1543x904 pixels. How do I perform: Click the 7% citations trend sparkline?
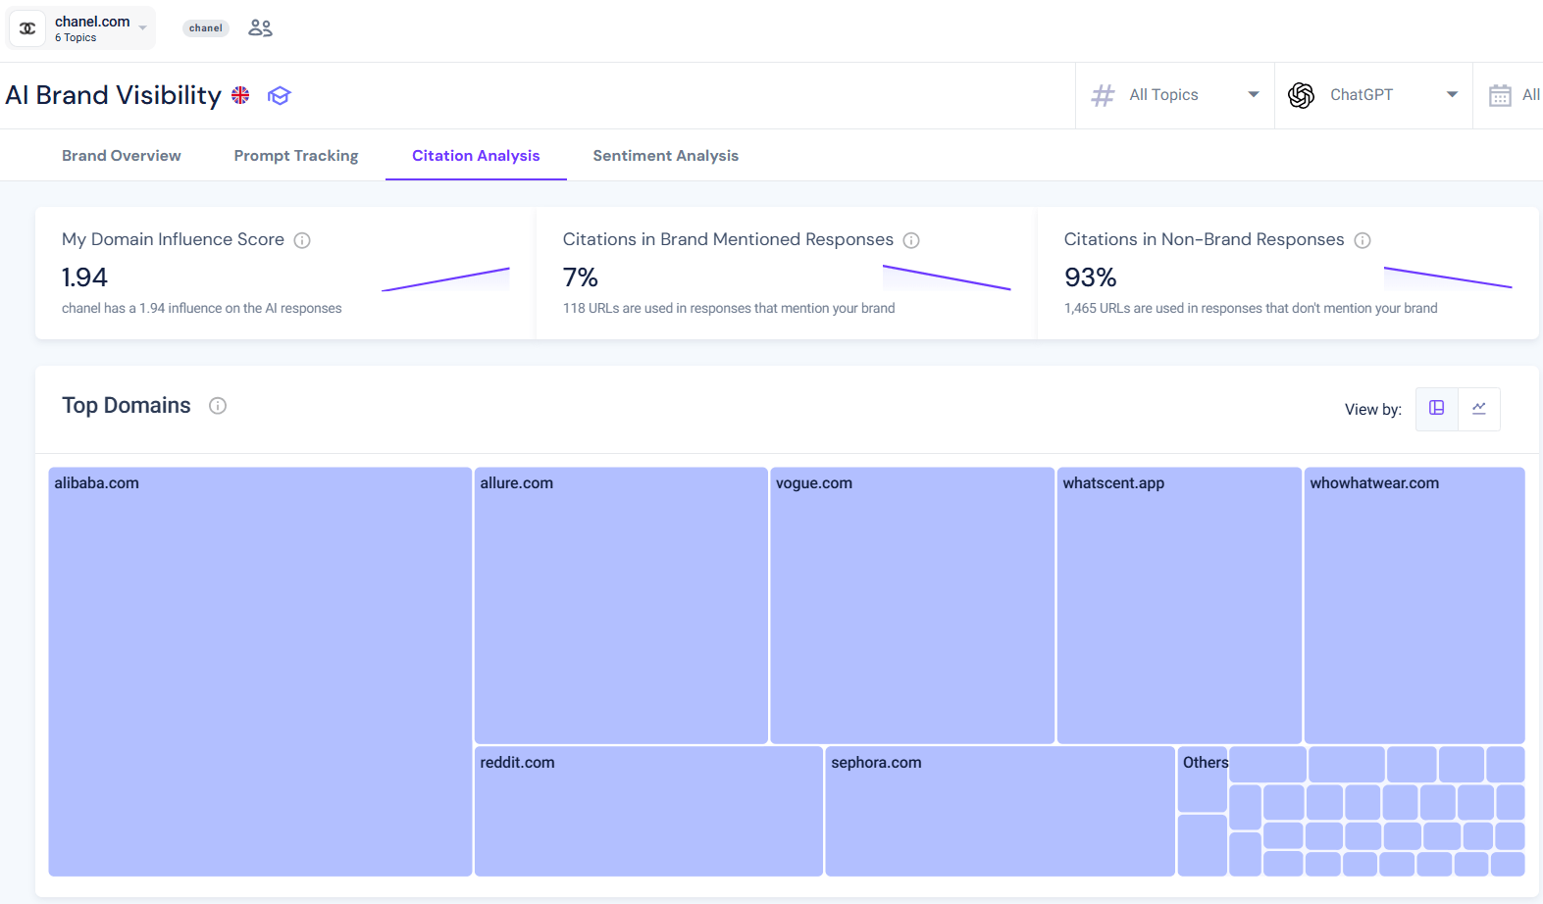point(947,277)
